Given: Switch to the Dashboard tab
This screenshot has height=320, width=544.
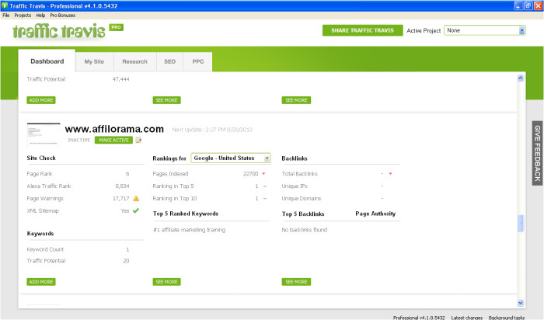Looking at the screenshot, I should click(47, 61).
